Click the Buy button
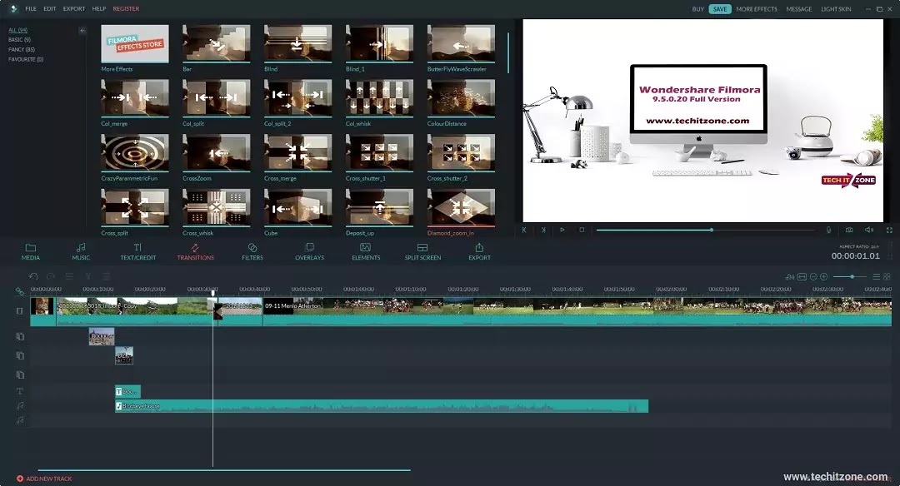900x486 pixels. click(x=698, y=9)
